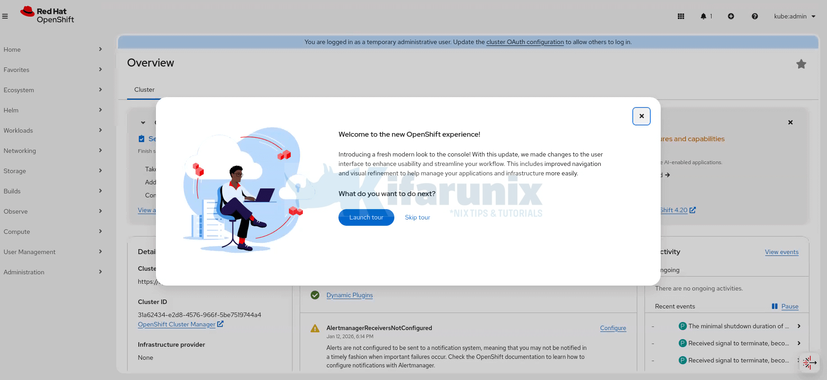Image resolution: width=827 pixels, height=380 pixels.
Task: Click AlertmanagerReceiversNotConfigured alert title
Action: (379, 328)
